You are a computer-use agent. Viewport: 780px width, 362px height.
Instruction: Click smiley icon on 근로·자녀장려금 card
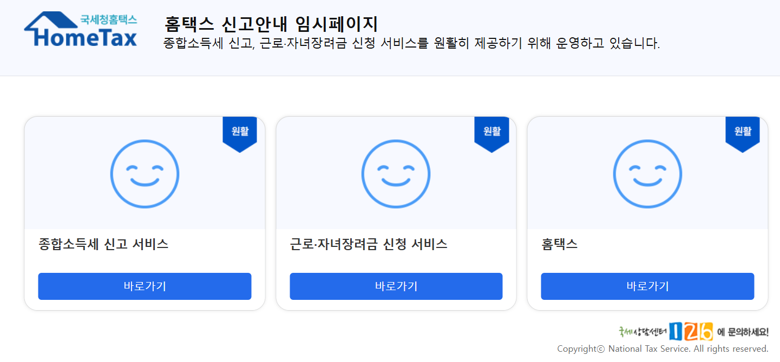tap(396, 174)
